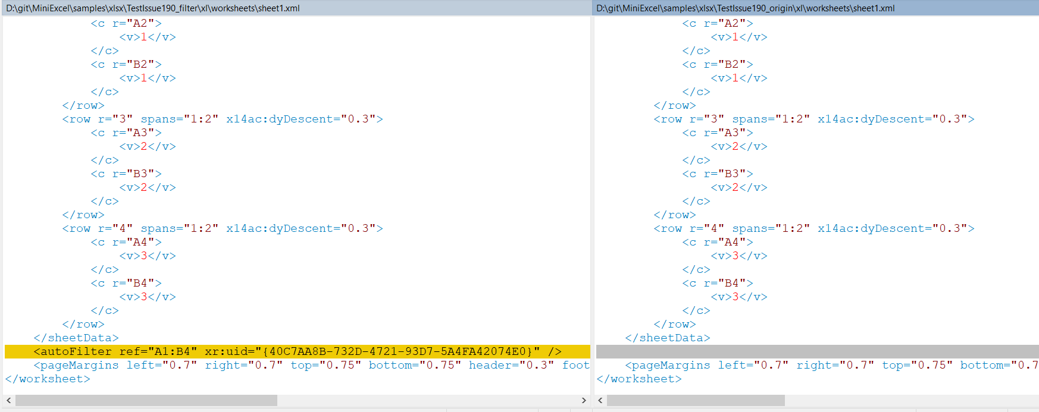Click <c r="B3"> in the filter pane
This screenshot has width=1039, height=412.
(x=126, y=174)
